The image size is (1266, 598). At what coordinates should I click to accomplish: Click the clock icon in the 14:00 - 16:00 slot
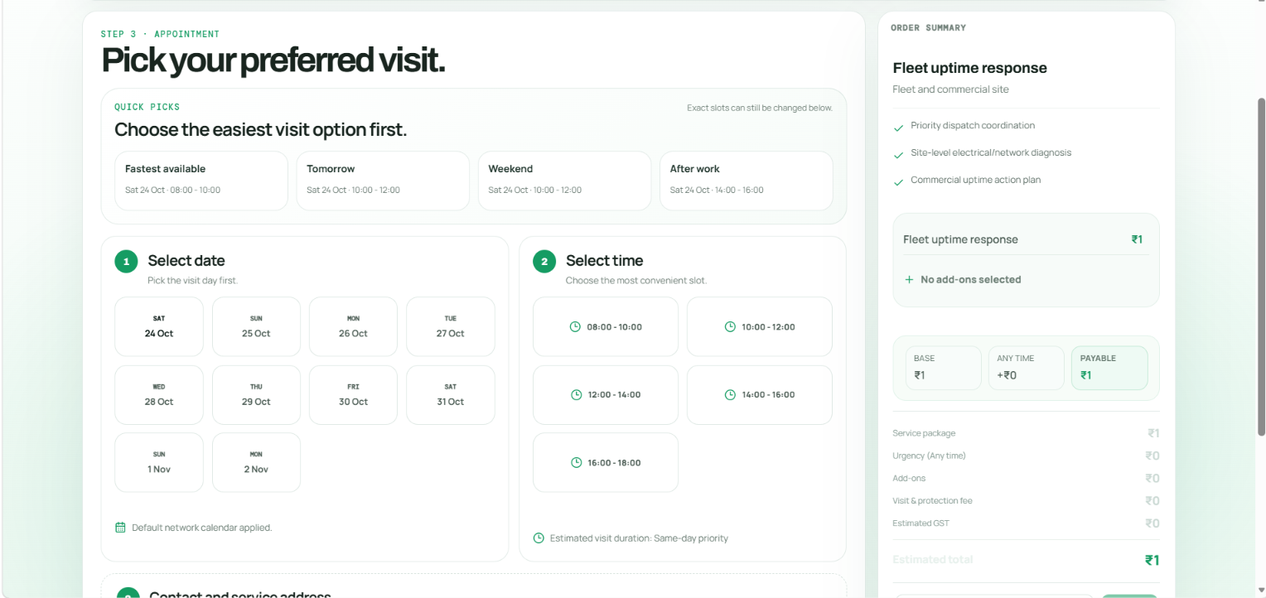coord(730,395)
